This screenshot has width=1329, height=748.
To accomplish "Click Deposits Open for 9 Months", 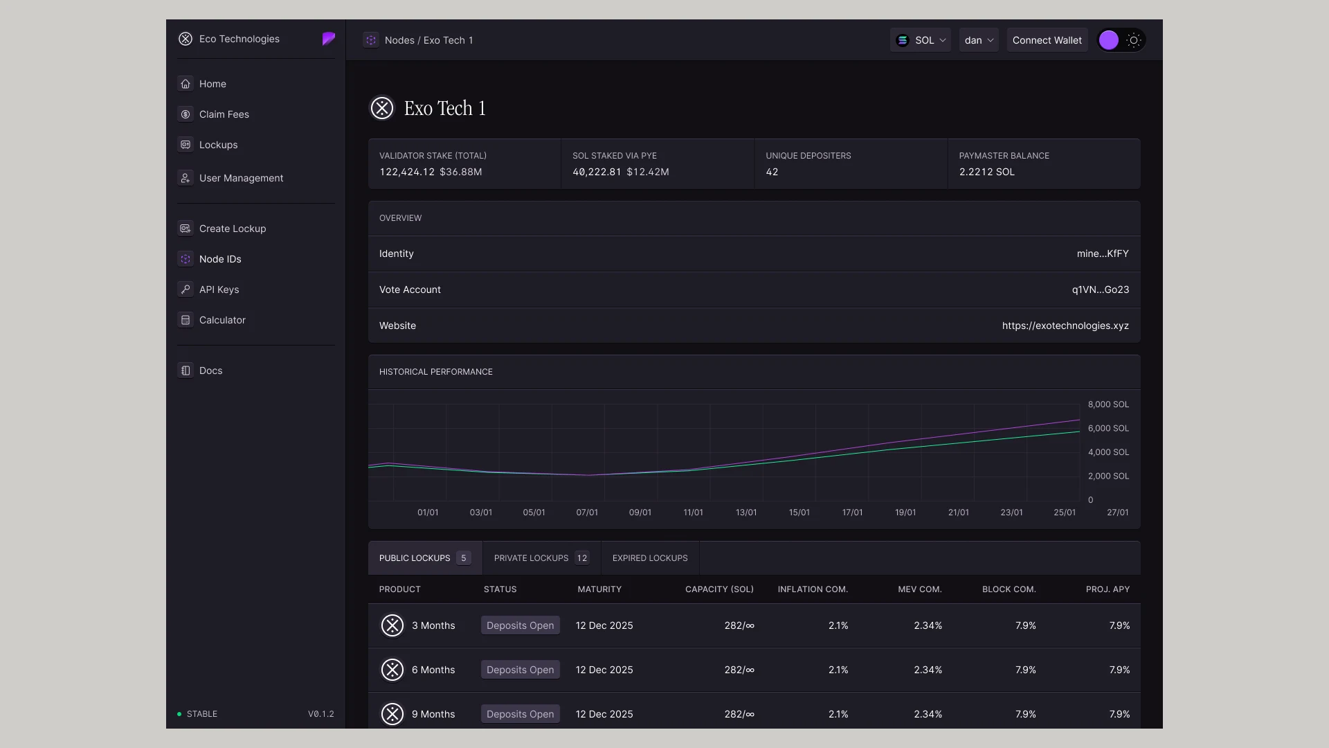I will (521, 714).
